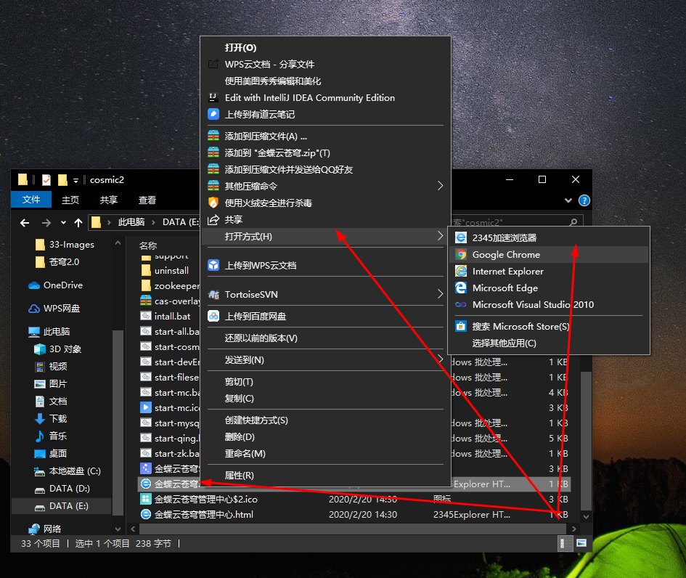Image resolution: width=686 pixels, height=578 pixels.
Task: Expand the TortoiseSVN submenu arrow
Action: coord(440,295)
